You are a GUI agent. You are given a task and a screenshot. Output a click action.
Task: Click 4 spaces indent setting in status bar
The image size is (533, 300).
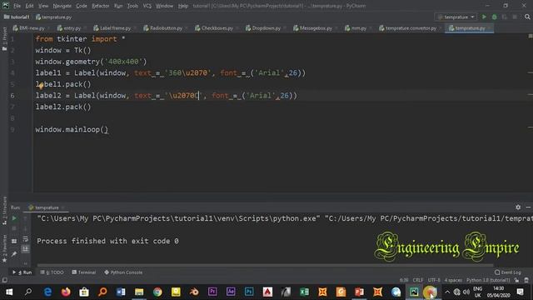453,280
